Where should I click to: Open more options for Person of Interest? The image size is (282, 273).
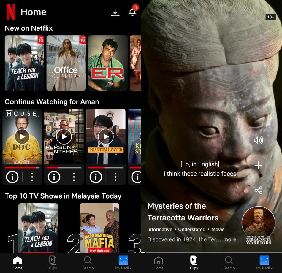[74, 177]
